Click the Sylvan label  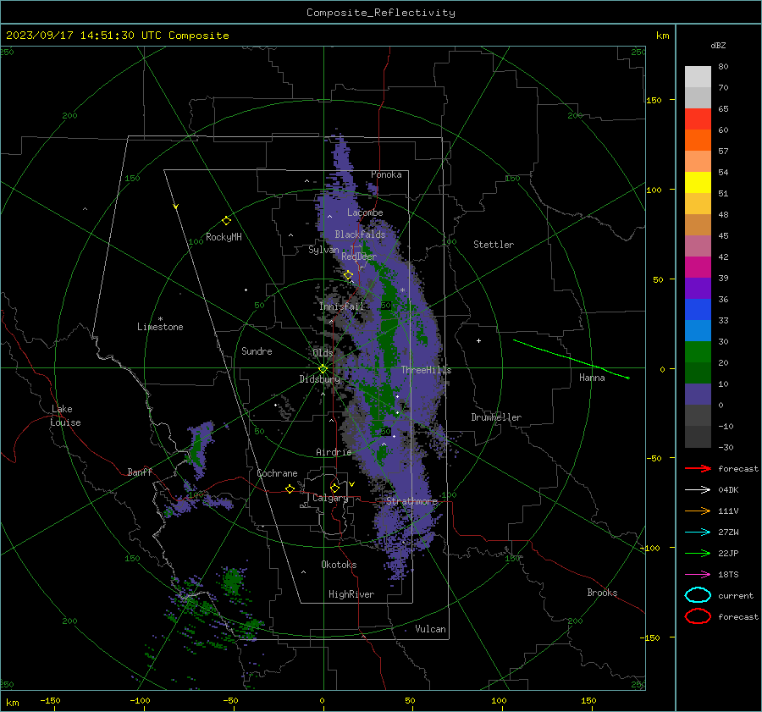[x=323, y=250]
